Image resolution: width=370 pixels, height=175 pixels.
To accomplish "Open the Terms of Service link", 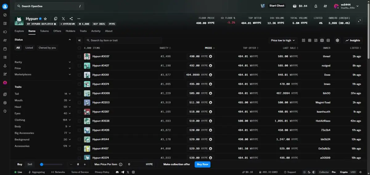I will click(80, 172).
